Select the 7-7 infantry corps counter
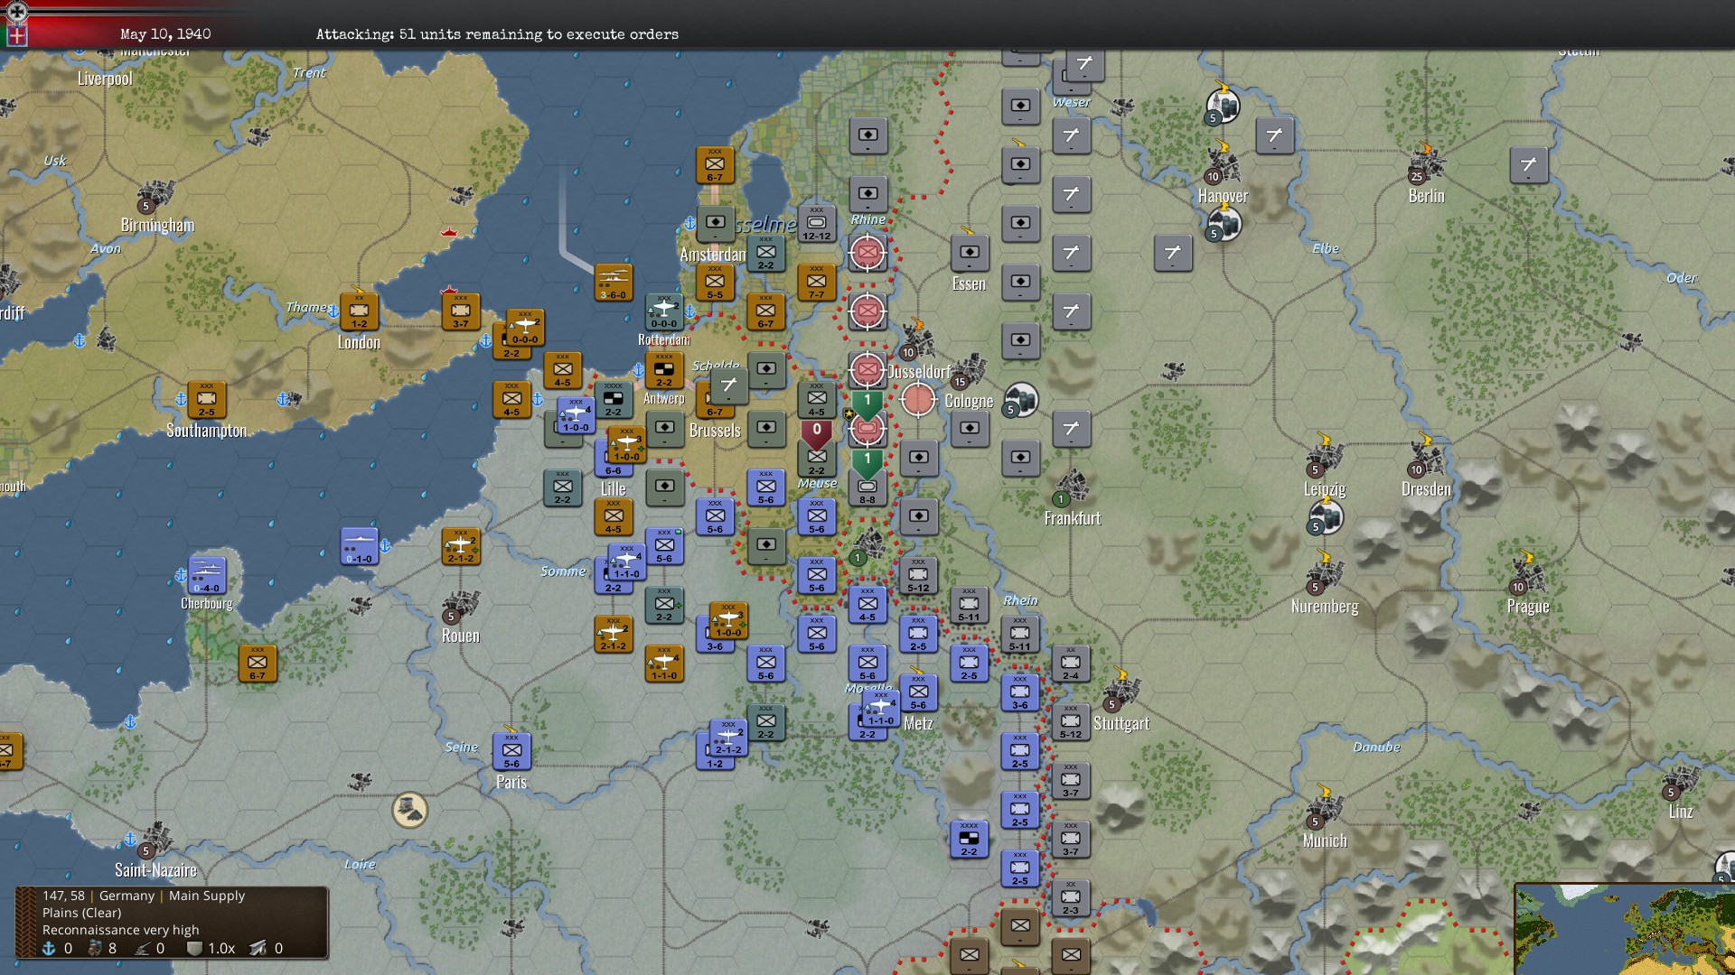Image resolution: width=1735 pixels, height=975 pixels. (x=816, y=282)
